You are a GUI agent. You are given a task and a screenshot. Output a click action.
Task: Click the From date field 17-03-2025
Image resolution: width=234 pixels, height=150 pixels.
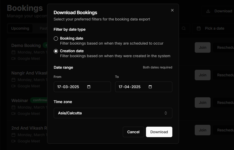[x=82, y=87]
